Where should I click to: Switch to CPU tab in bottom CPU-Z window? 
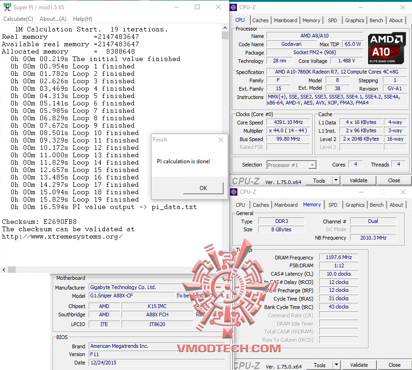pyautogui.click(x=240, y=205)
